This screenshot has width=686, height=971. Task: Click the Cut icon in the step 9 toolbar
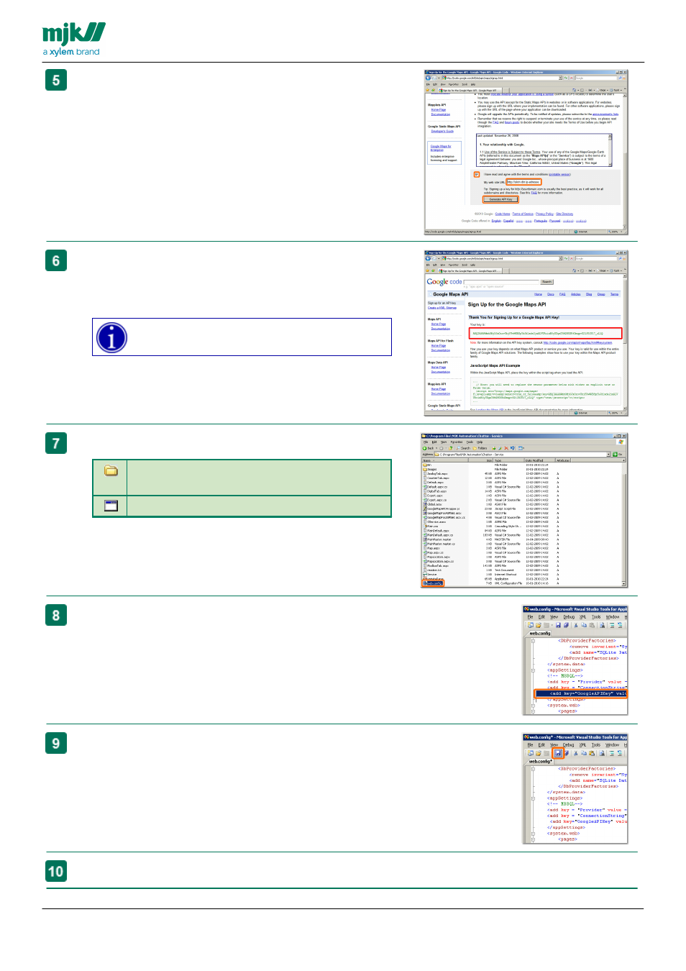(575, 753)
